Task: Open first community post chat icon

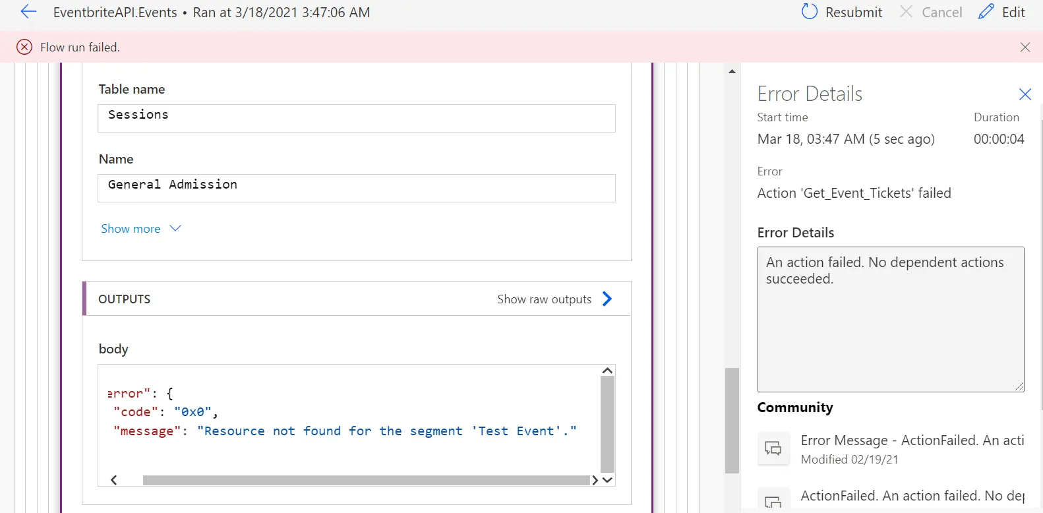Action: pos(773,449)
